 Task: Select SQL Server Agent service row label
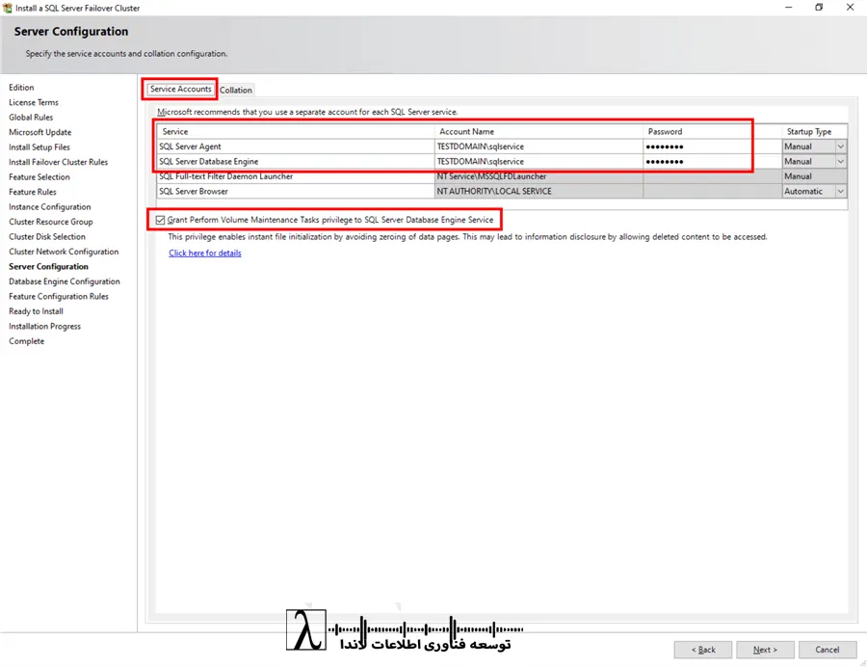click(190, 147)
